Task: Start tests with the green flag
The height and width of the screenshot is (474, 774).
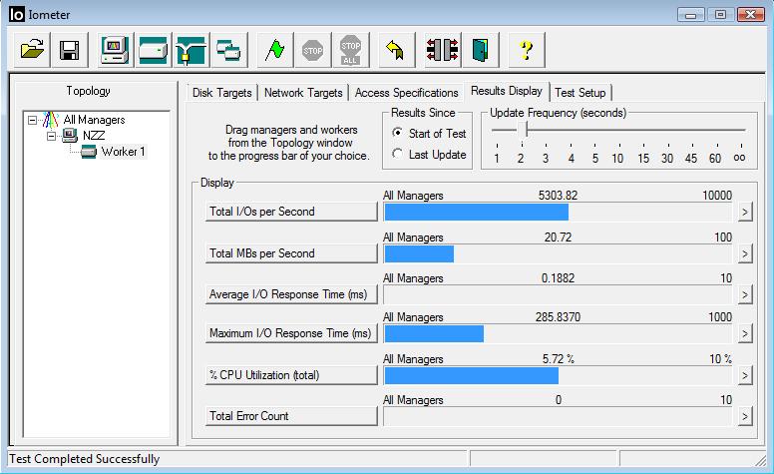Action: 275,50
